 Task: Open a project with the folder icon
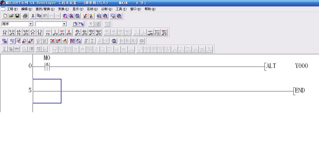point(11,16)
